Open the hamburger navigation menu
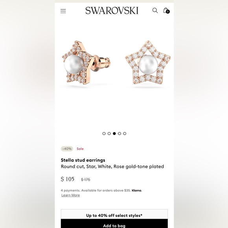This screenshot has width=228, height=228. click(63, 11)
